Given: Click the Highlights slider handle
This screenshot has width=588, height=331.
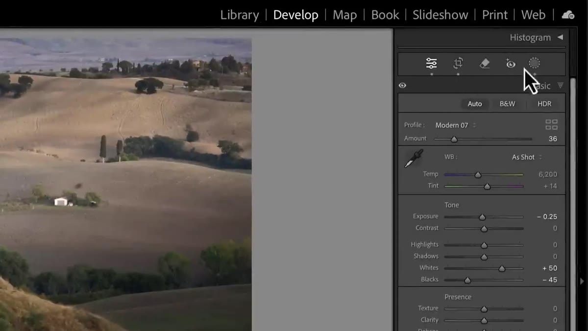Looking at the screenshot, I should tap(484, 245).
